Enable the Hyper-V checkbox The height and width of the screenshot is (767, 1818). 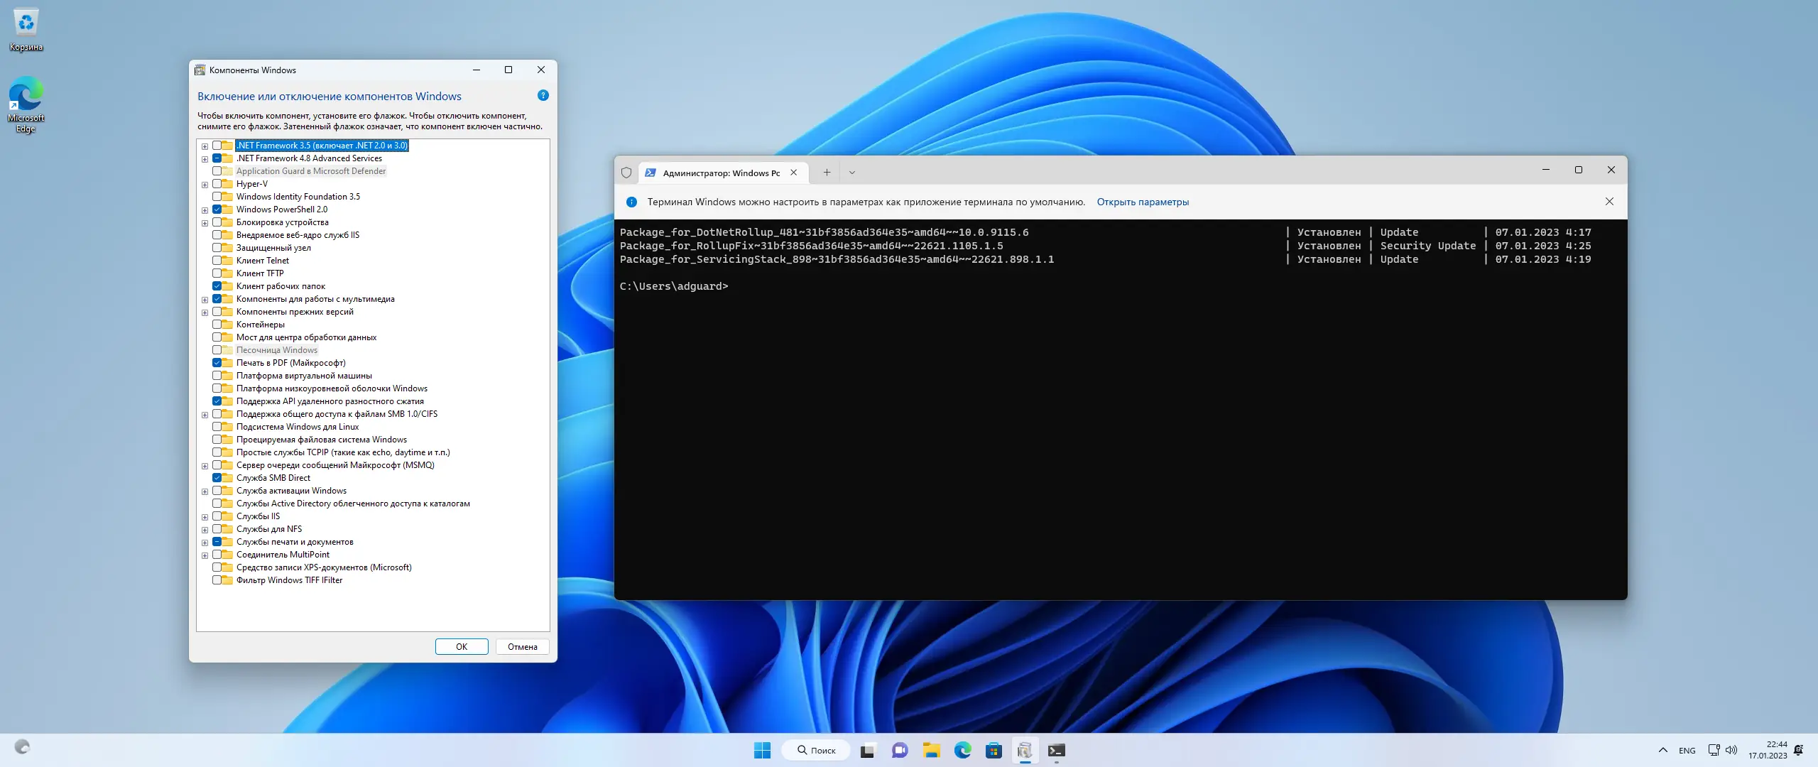(217, 184)
